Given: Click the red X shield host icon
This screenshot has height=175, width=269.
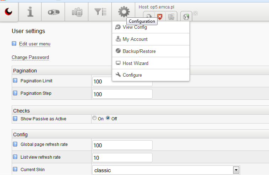Looking at the screenshot, I should 160,16.
